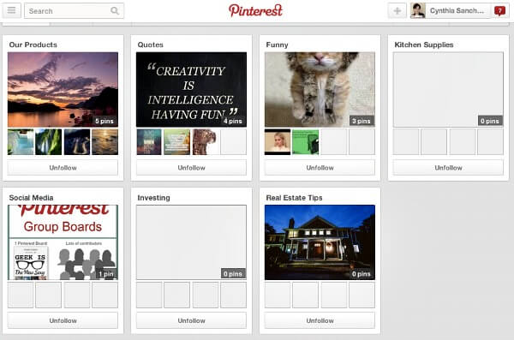Image resolution: width=514 pixels, height=340 pixels.
Task: Open leopard thumbnail in Quotes
Action: 206,142
